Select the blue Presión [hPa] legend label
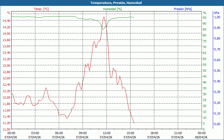224x140 pixels. coord(183,9)
